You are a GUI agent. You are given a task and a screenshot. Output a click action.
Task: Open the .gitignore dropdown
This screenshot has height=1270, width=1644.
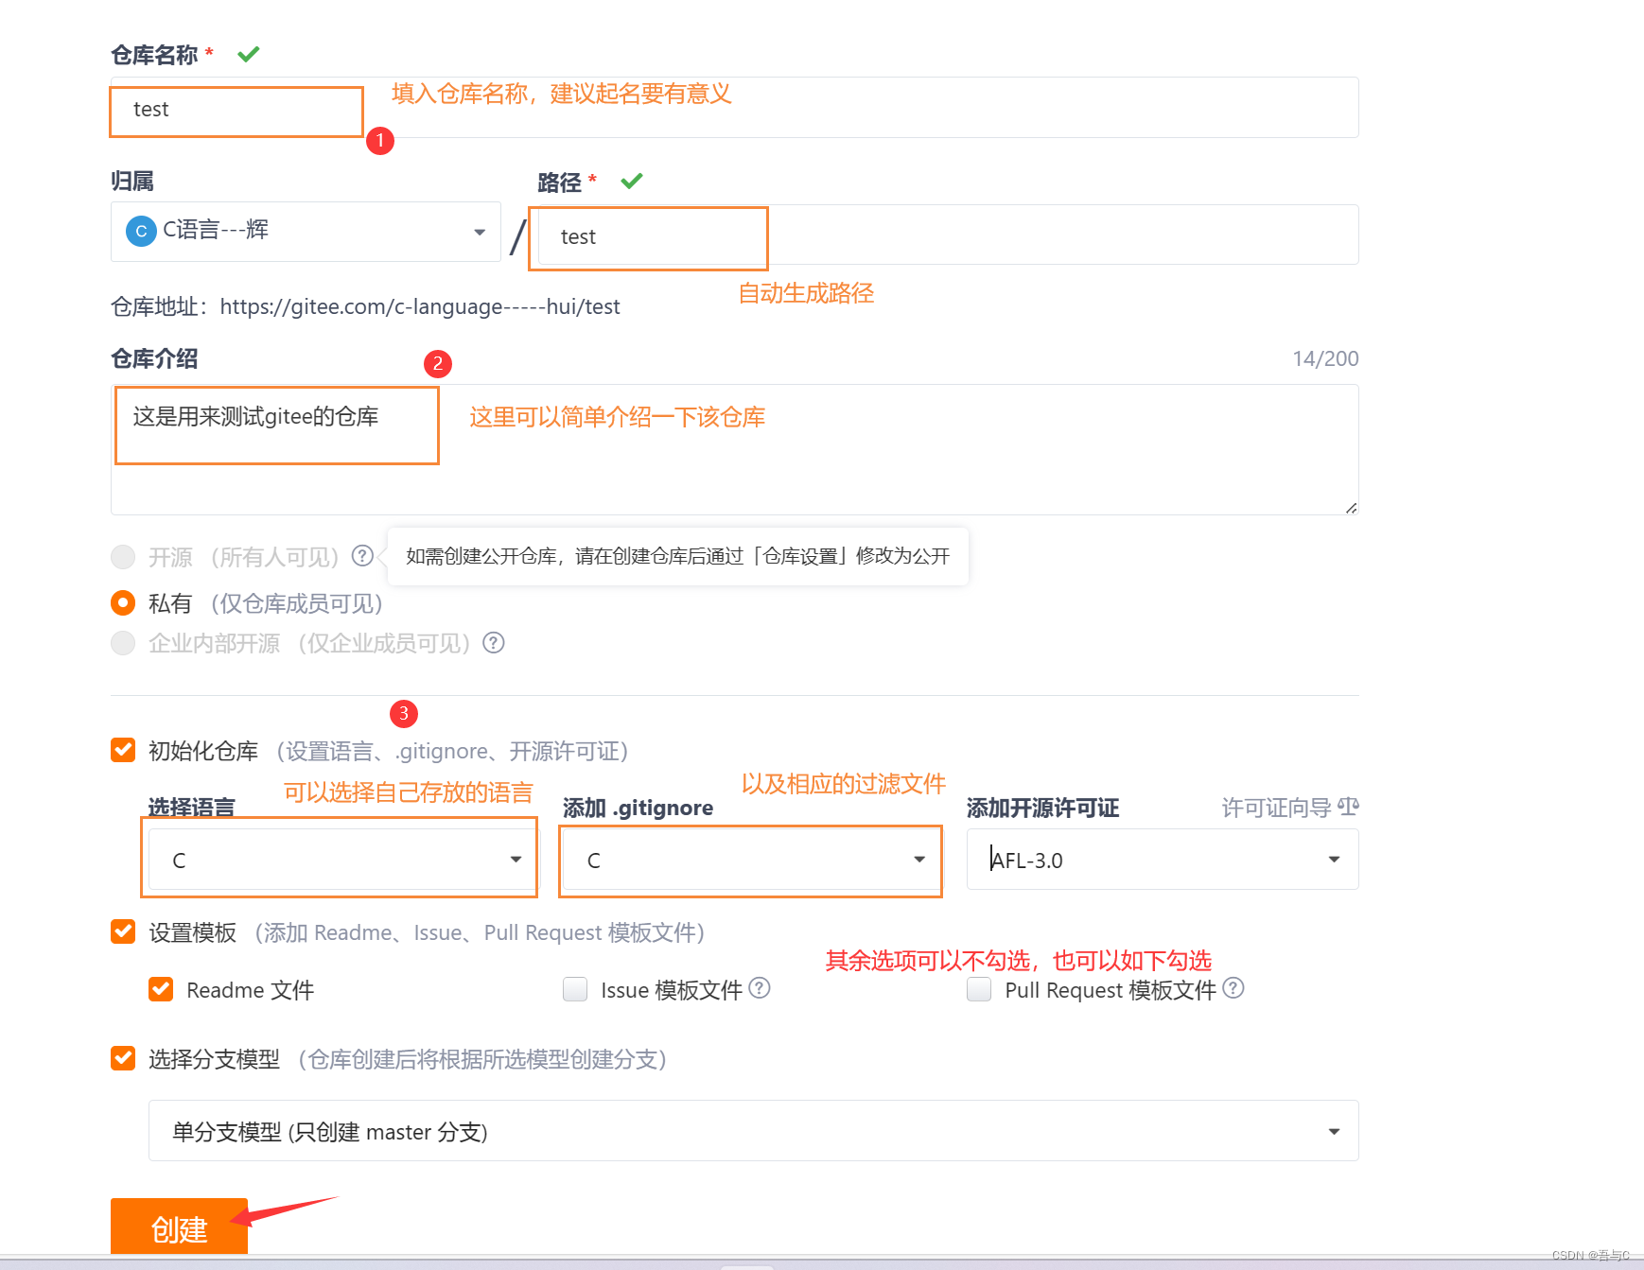(918, 861)
